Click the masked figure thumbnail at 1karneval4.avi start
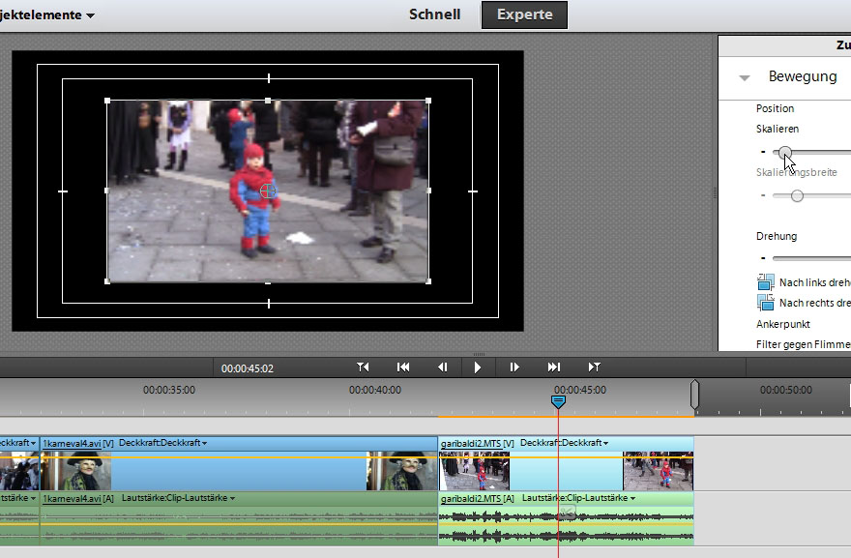Screen dimensions: 851x558 click(x=76, y=471)
